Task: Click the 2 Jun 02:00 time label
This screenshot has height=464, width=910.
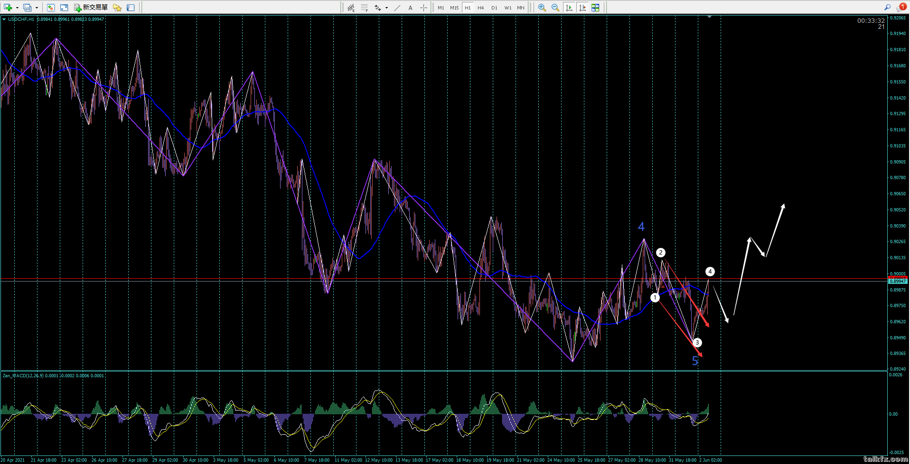Action: [x=711, y=460]
